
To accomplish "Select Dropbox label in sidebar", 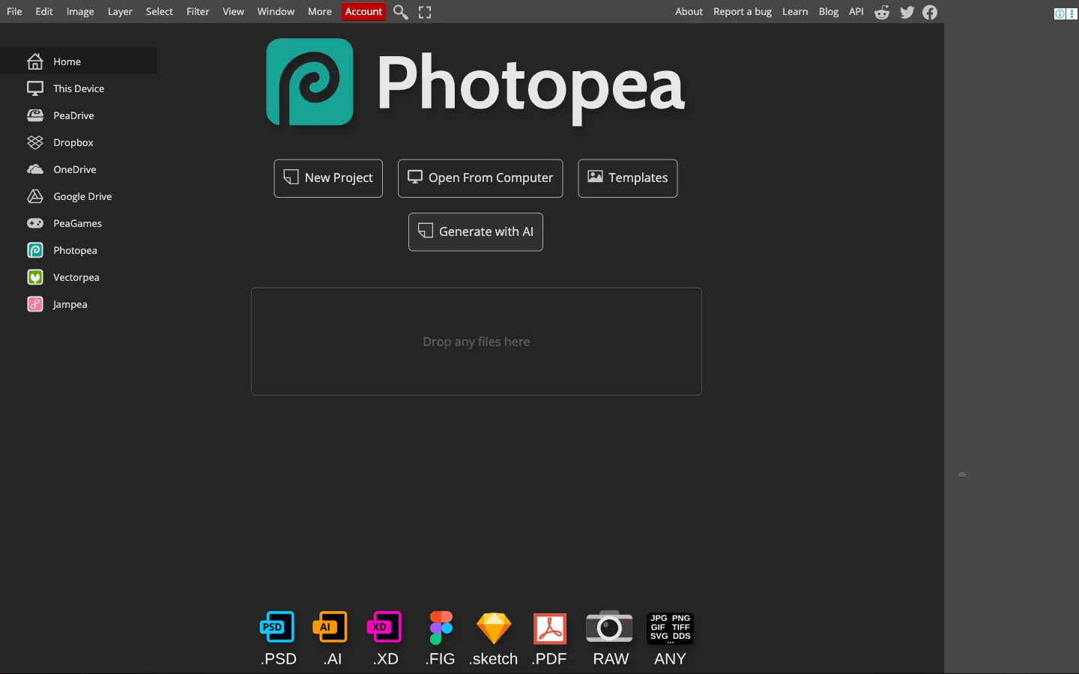I will [x=73, y=142].
